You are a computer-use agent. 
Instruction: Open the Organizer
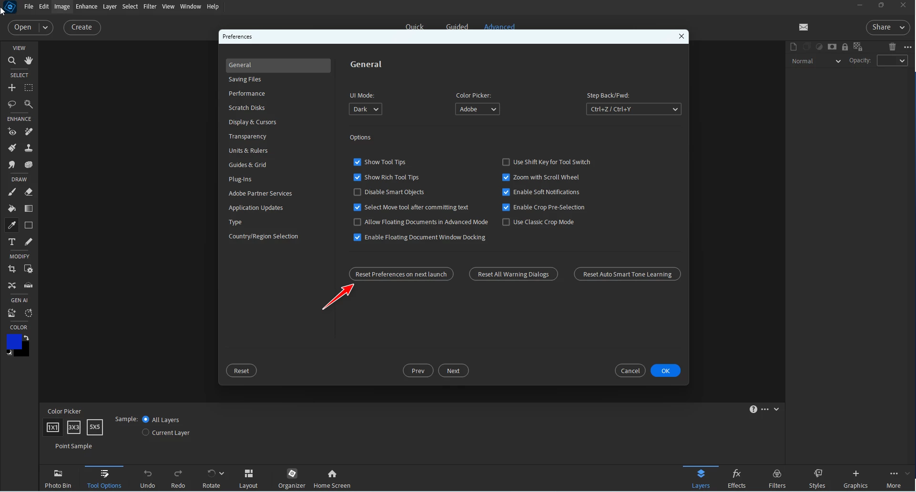pyautogui.click(x=292, y=479)
